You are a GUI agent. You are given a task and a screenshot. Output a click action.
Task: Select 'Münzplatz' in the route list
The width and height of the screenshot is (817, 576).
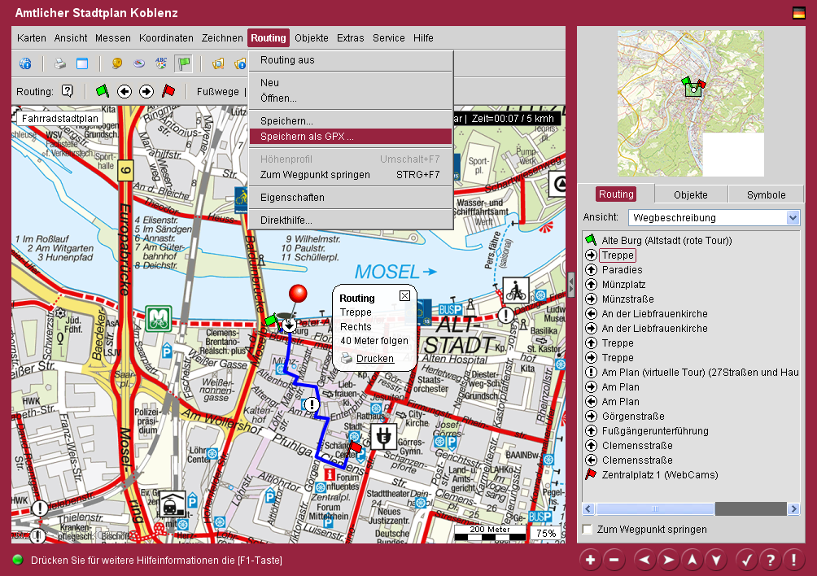pos(623,285)
